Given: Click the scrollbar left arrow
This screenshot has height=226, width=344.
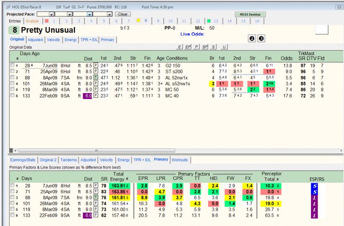Looking at the screenshot, I should [x=15, y=151].
